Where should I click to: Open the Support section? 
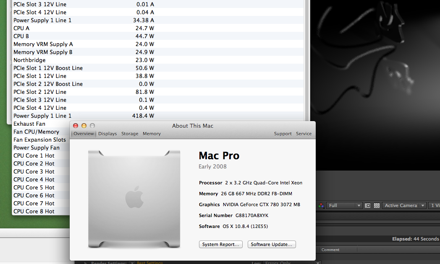coord(283,134)
